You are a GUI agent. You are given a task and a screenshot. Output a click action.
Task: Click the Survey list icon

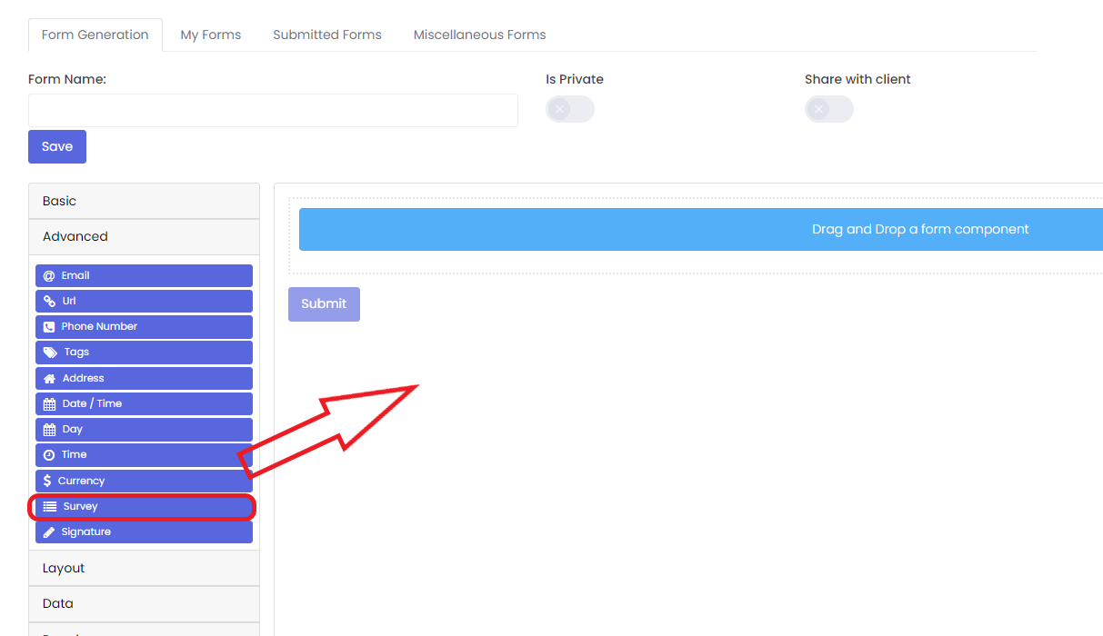(x=50, y=507)
